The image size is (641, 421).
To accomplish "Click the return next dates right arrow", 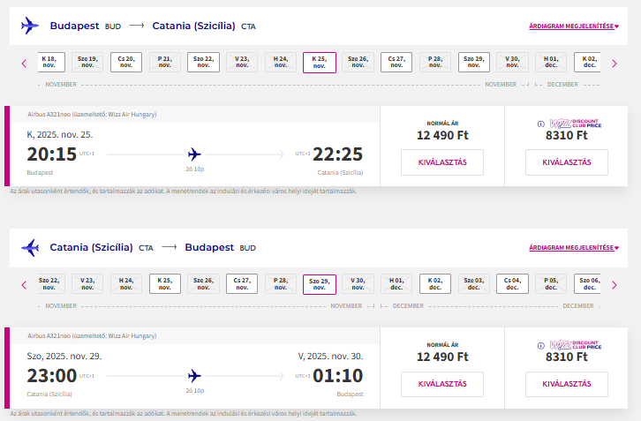I will click(615, 284).
